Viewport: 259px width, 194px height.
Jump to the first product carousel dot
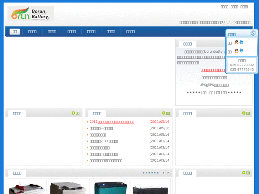(144, 173)
